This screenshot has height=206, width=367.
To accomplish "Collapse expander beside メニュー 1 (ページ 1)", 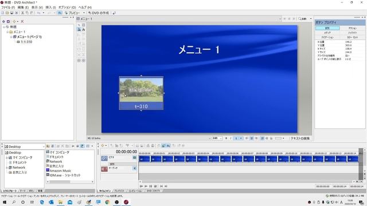I will pyautogui.click(x=11, y=37).
